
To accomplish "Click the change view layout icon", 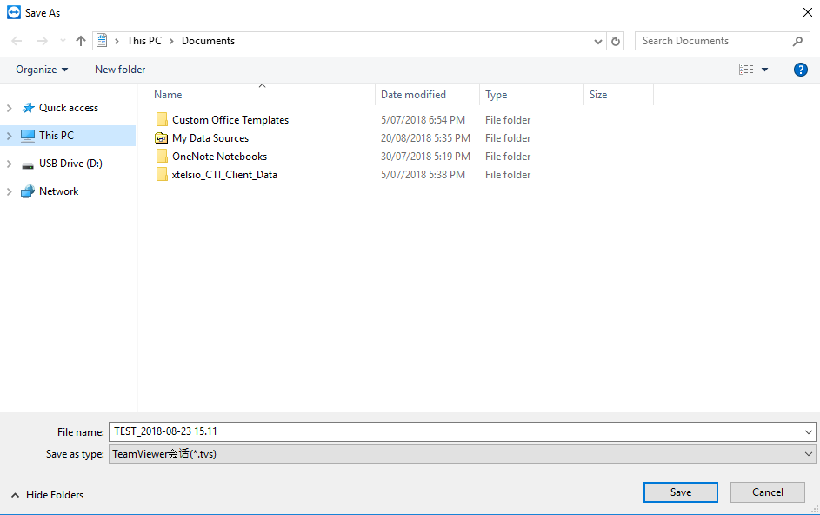I will click(x=746, y=70).
